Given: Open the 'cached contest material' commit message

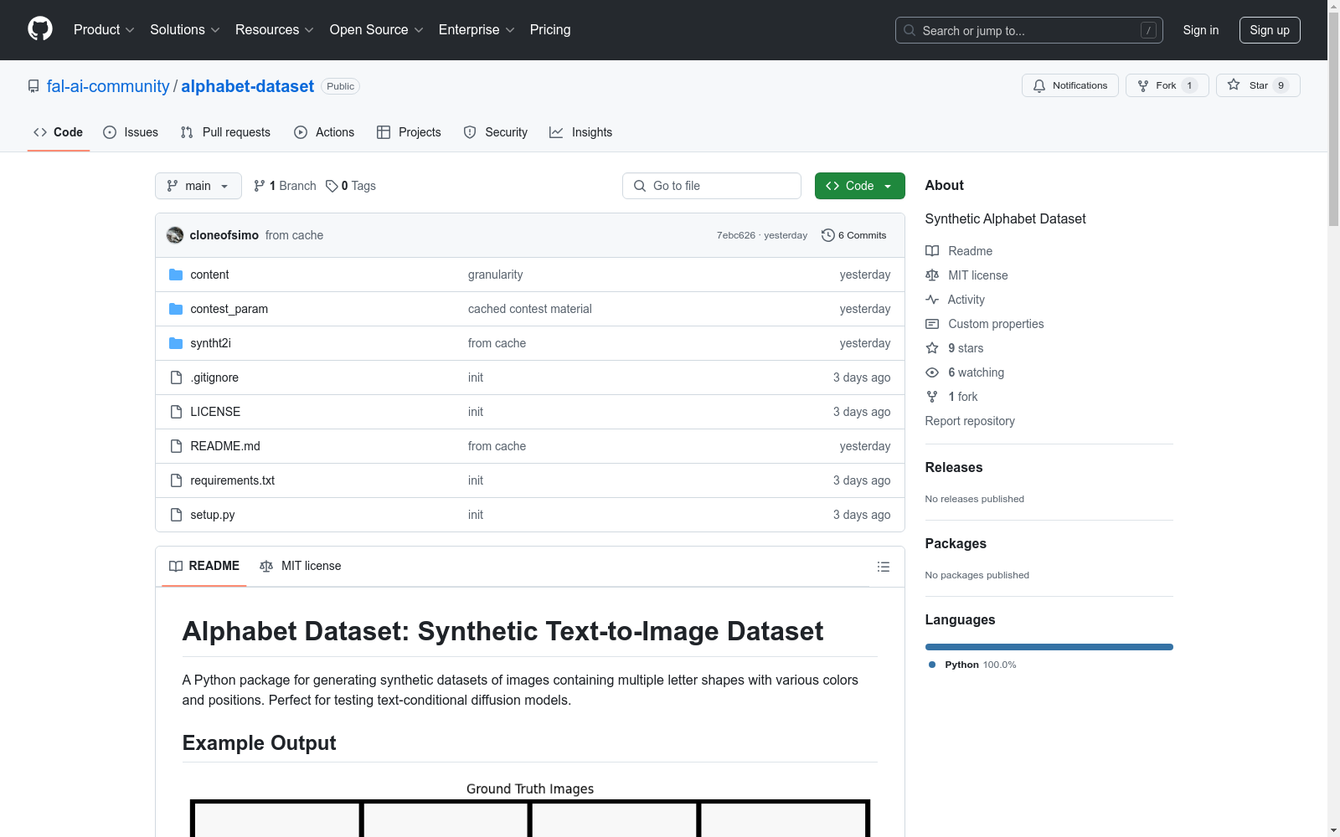Looking at the screenshot, I should pos(530,309).
